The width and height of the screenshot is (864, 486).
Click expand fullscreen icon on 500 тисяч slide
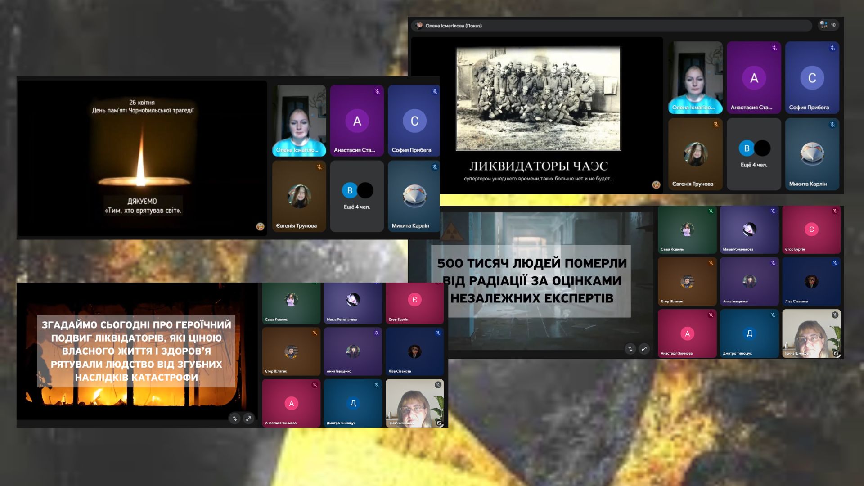tap(644, 349)
